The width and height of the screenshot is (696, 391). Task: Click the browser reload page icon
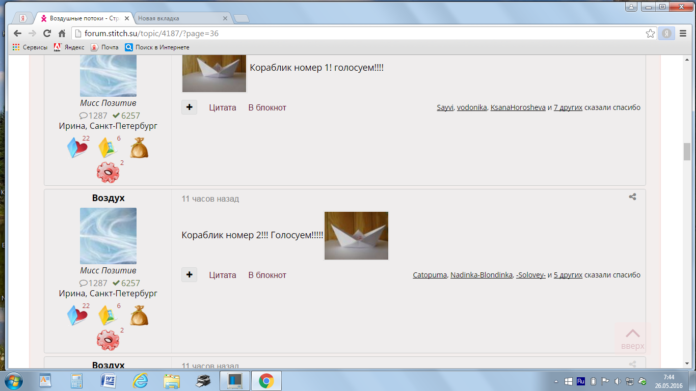[47, 34]
